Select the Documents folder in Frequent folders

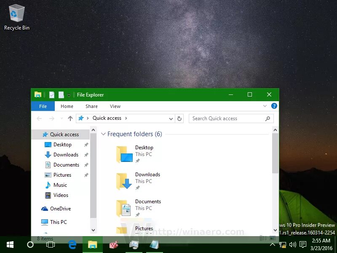click(139, 208)
